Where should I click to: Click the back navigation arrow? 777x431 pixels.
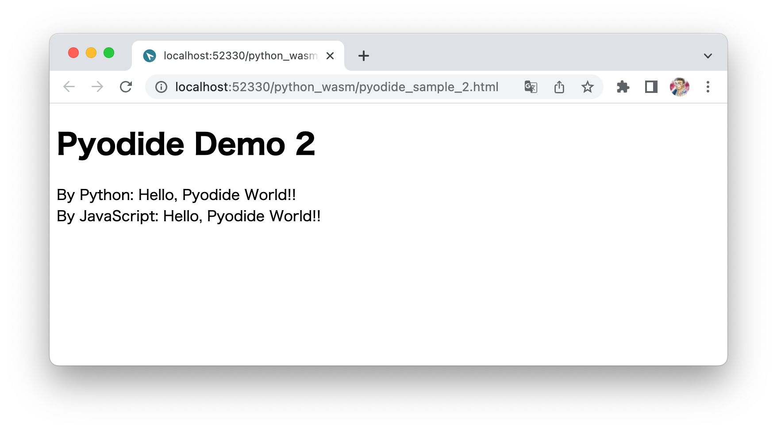(x=69, y=87)
